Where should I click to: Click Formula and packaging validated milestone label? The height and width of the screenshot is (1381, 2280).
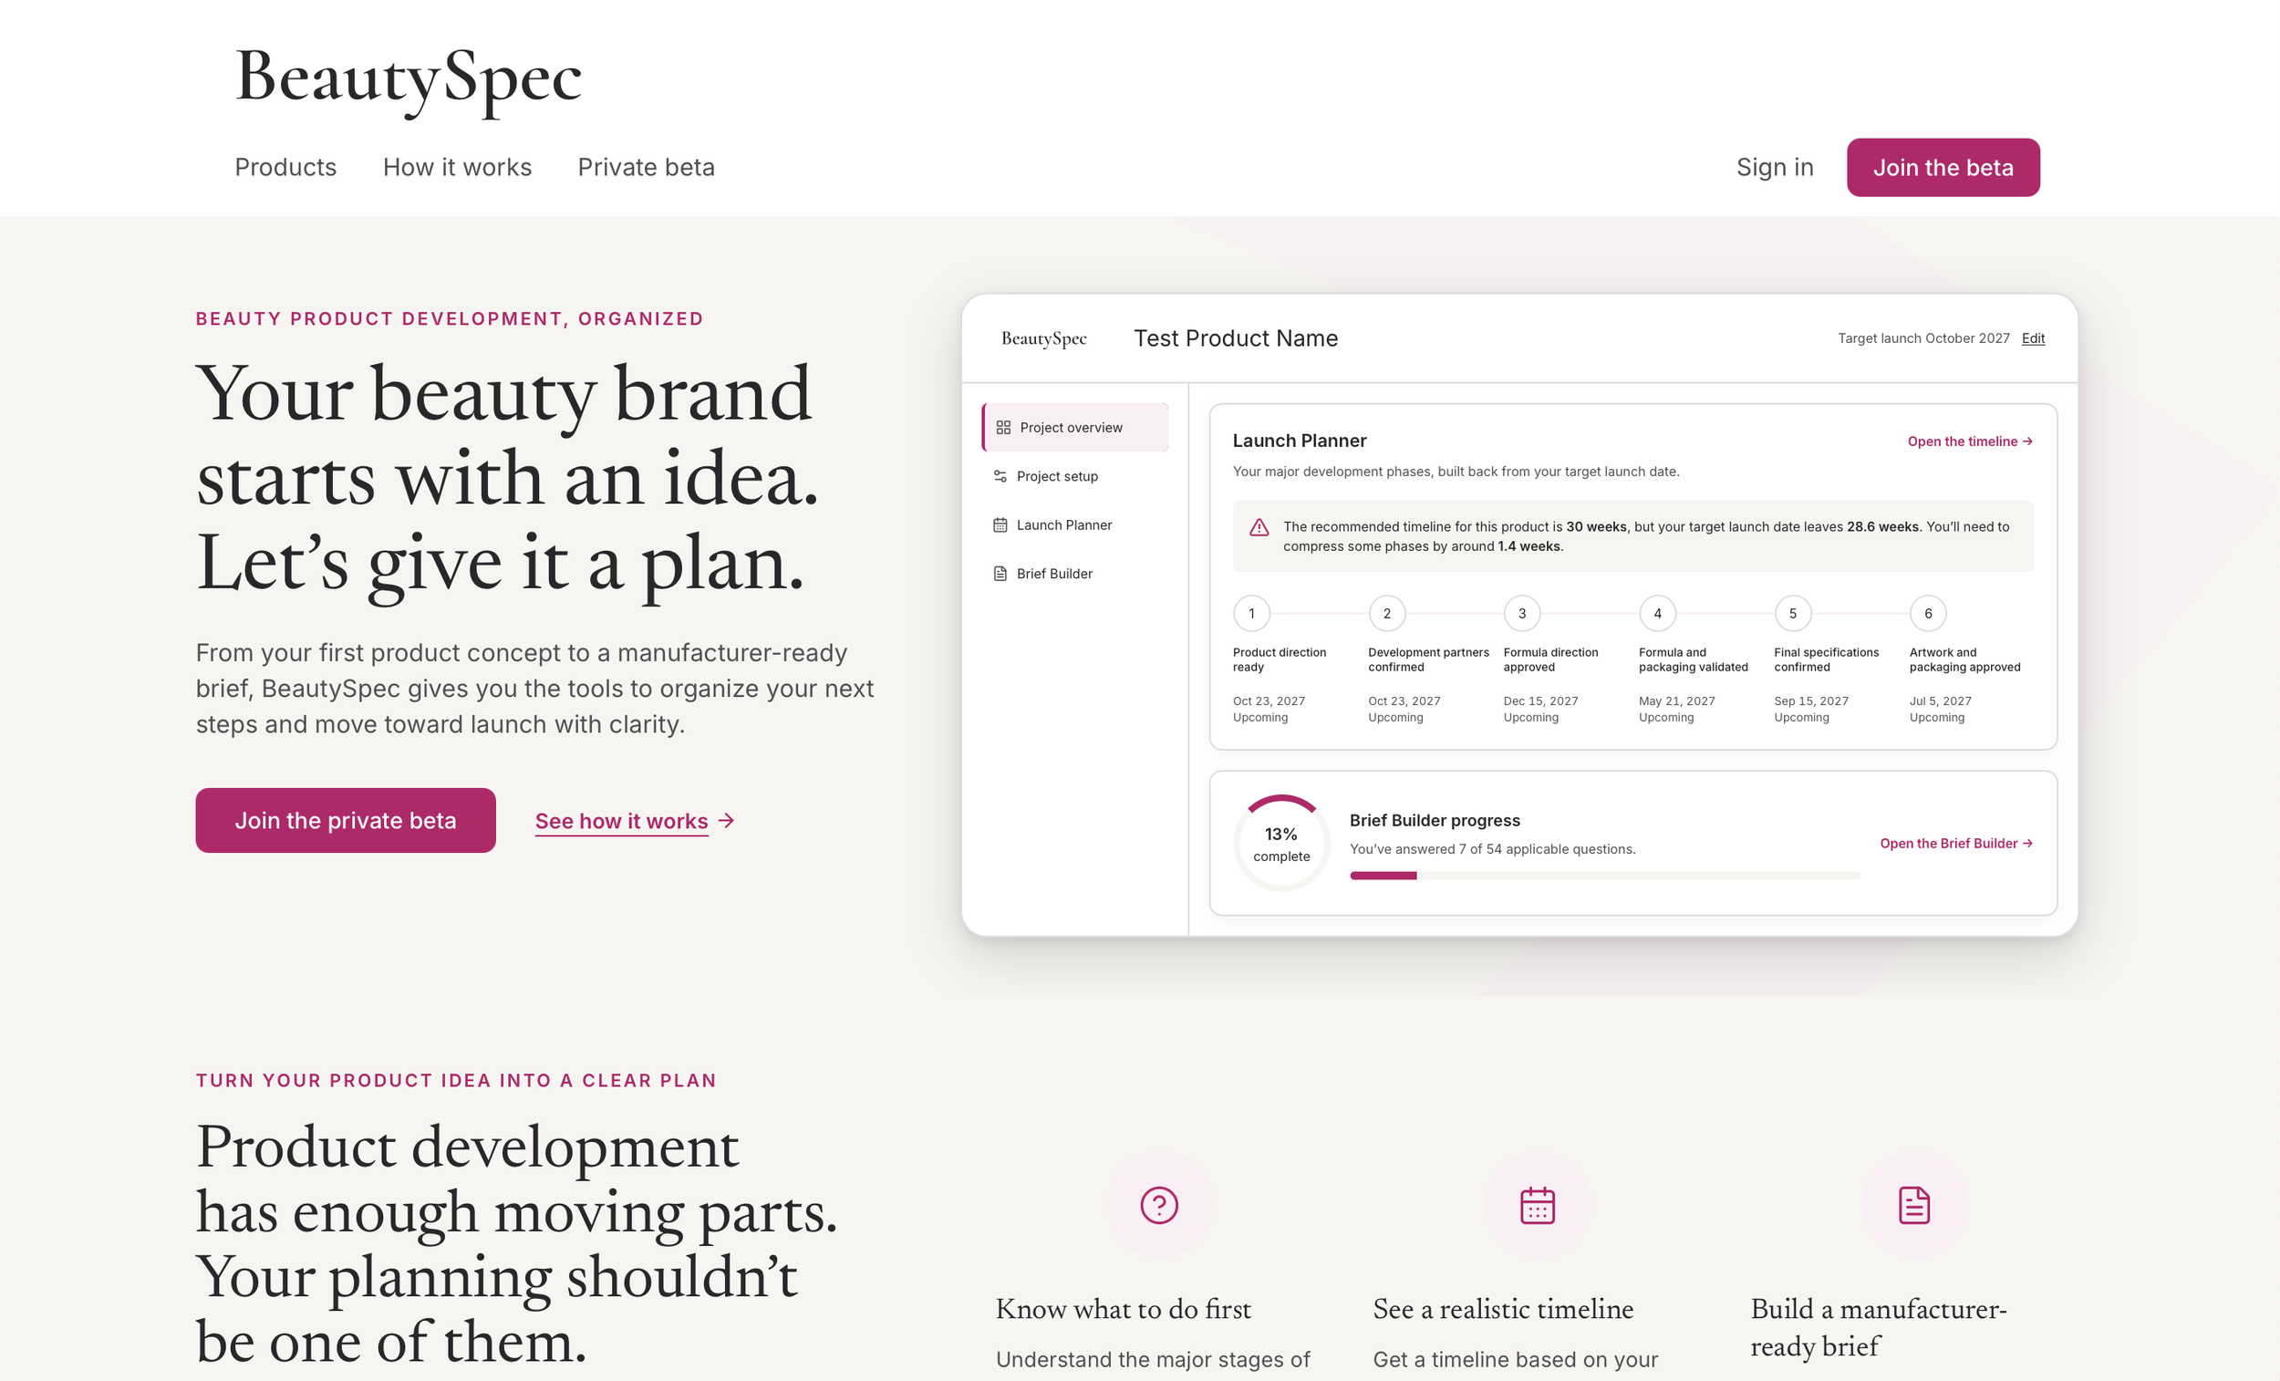tap(1693, 660)
